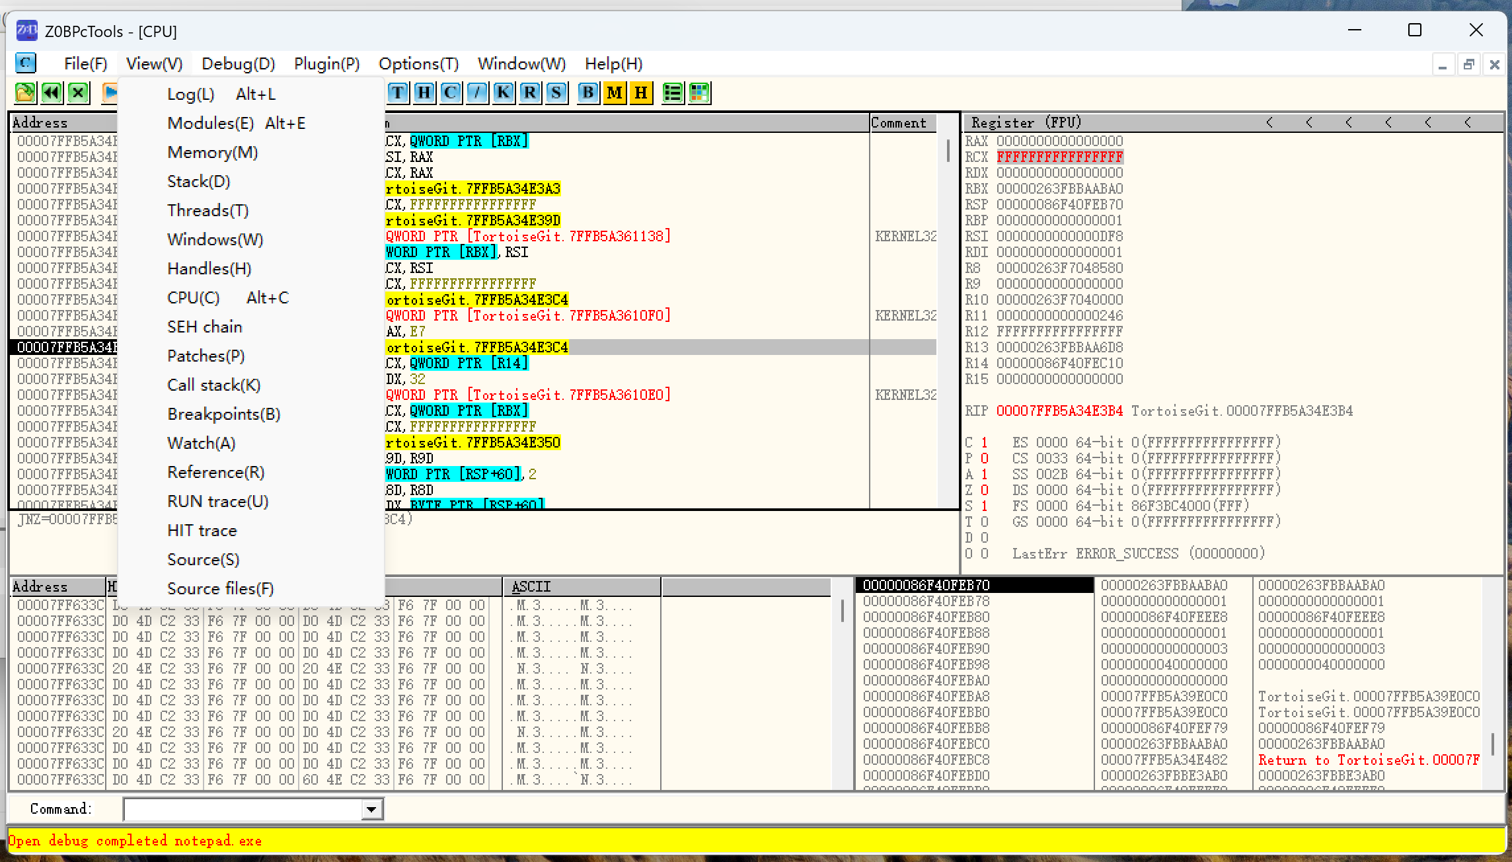The height and width of the screenshot is (862, 1512).
Task: Click into the Command input field
Action: [243, 809]
